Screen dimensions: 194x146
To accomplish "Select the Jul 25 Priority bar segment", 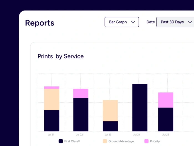I will (165, 100).
